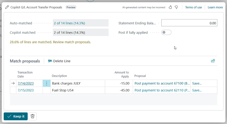
Task: Toggle Post if fully applied switch
Action: pos(166,32)
